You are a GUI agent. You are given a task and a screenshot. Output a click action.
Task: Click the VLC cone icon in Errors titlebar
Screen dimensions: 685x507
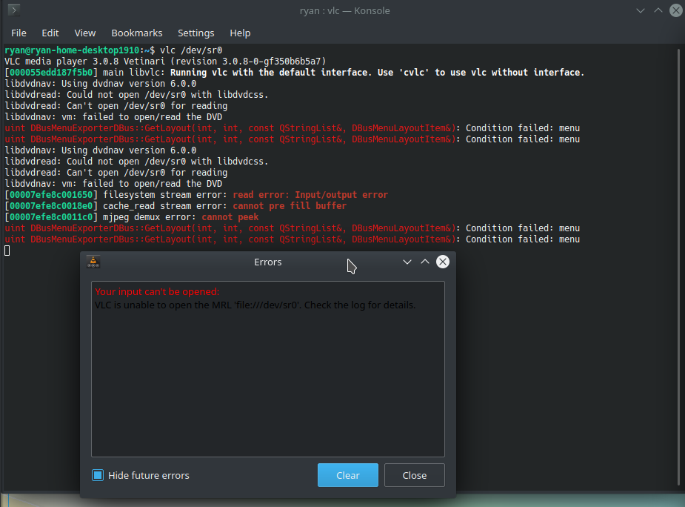pos(93,262)
